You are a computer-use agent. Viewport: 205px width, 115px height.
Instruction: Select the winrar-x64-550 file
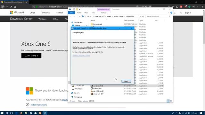pos(98,94)
